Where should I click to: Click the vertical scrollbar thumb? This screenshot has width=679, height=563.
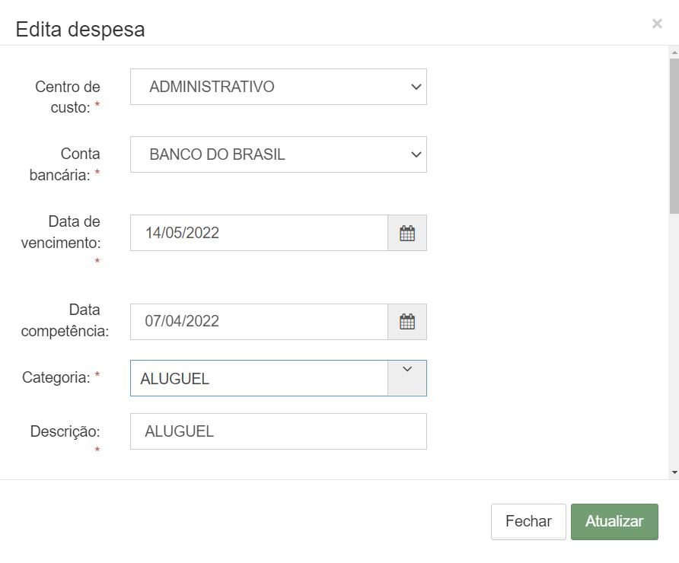[674, 136]
